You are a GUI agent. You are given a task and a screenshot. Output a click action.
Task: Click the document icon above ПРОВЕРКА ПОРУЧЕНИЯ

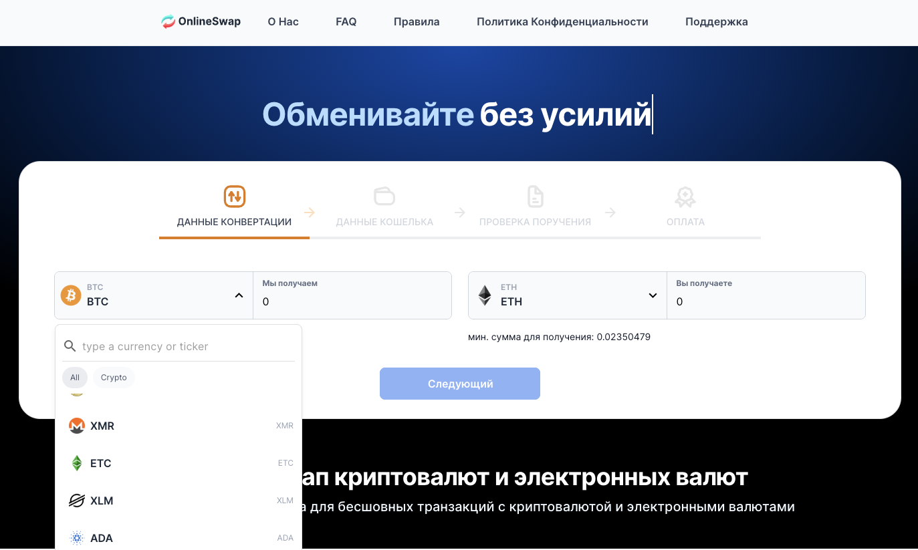(x=535, y=195)
